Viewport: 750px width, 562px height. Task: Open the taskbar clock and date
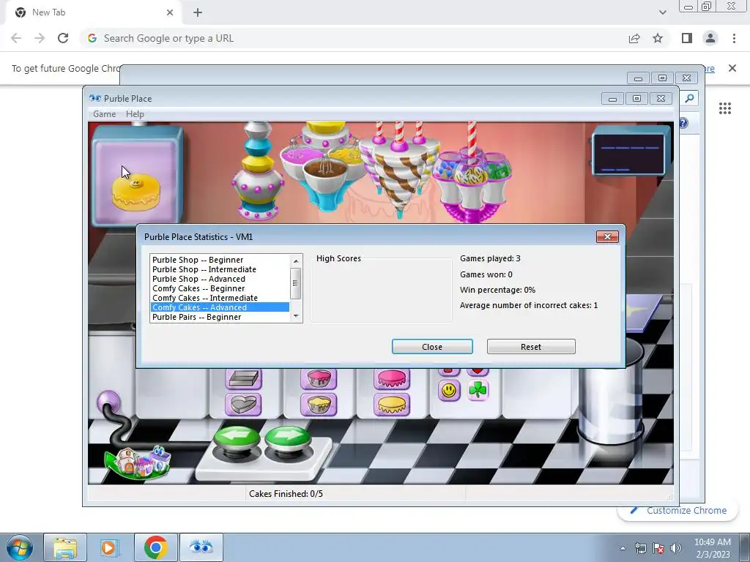pyautogui.click(x=712, y=548)
